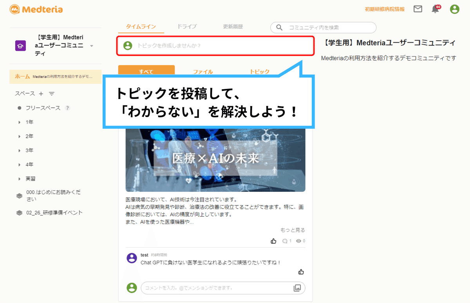This screenshot has width=470, height=303.
Task: Expand the 3年 space
Action: point(19,150)
